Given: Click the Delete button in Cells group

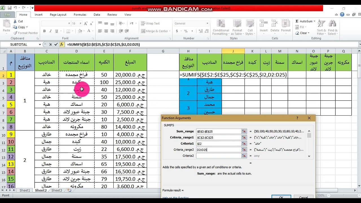Looking at the screenshot, I should tap(275, 26).
